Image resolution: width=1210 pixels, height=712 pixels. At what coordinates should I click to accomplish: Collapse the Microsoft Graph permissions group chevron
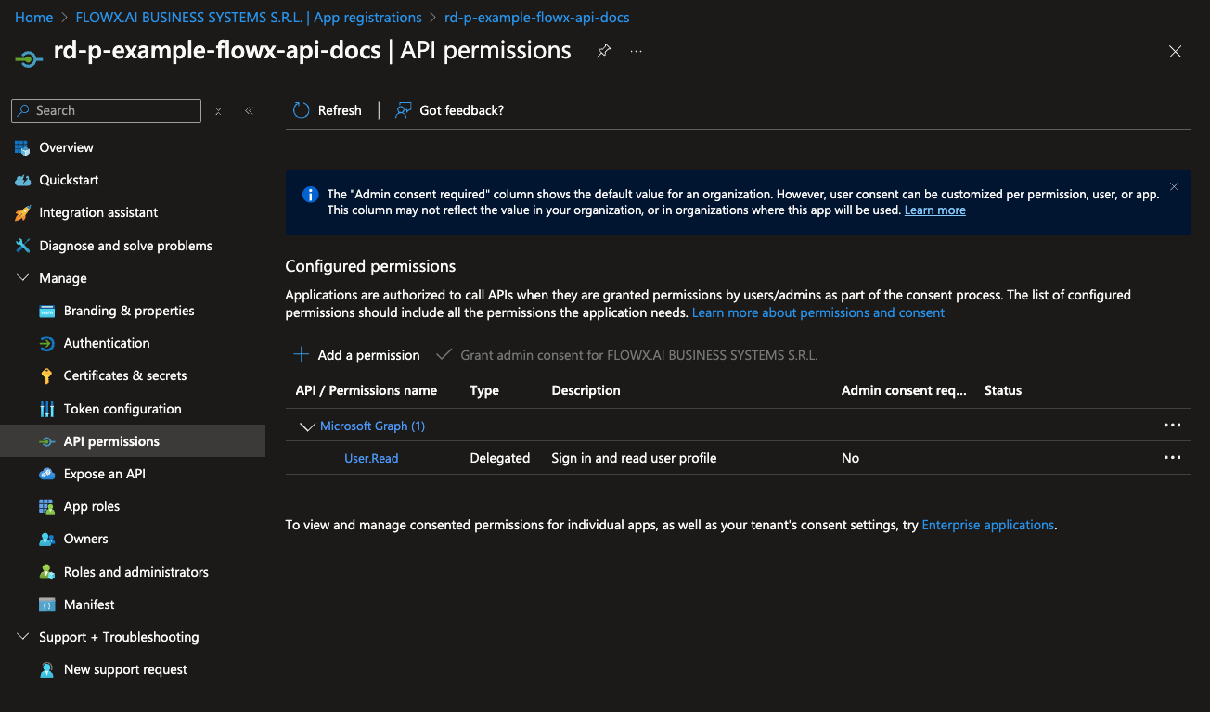pyautogui.click(x=306, y=426)
